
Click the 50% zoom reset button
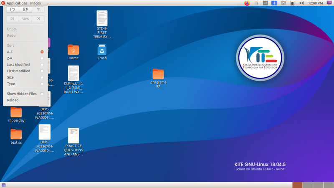[25, 19]
